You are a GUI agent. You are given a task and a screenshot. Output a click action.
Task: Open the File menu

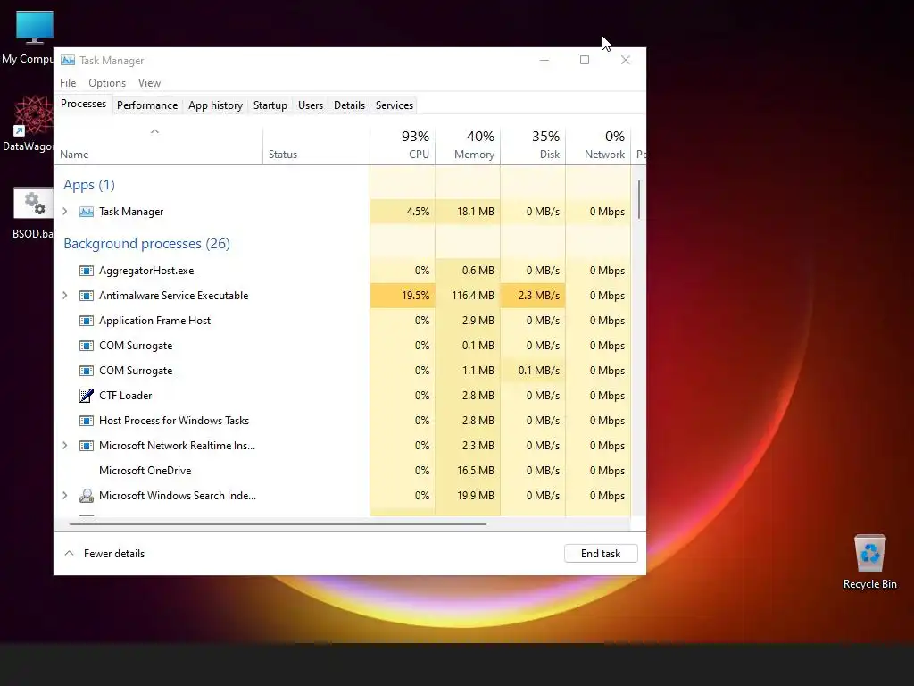(x=68, y=83)
